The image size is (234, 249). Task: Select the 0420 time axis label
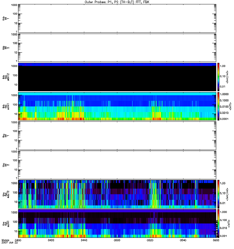pyautogui.click(x=51, y=240)
